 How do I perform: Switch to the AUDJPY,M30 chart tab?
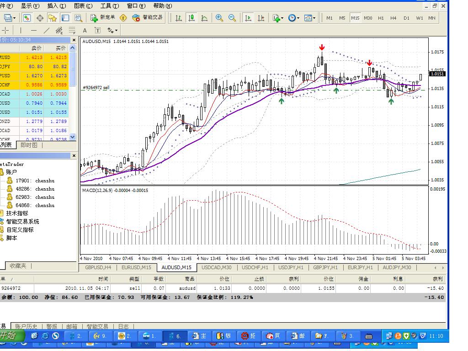(x=397, y=267)
